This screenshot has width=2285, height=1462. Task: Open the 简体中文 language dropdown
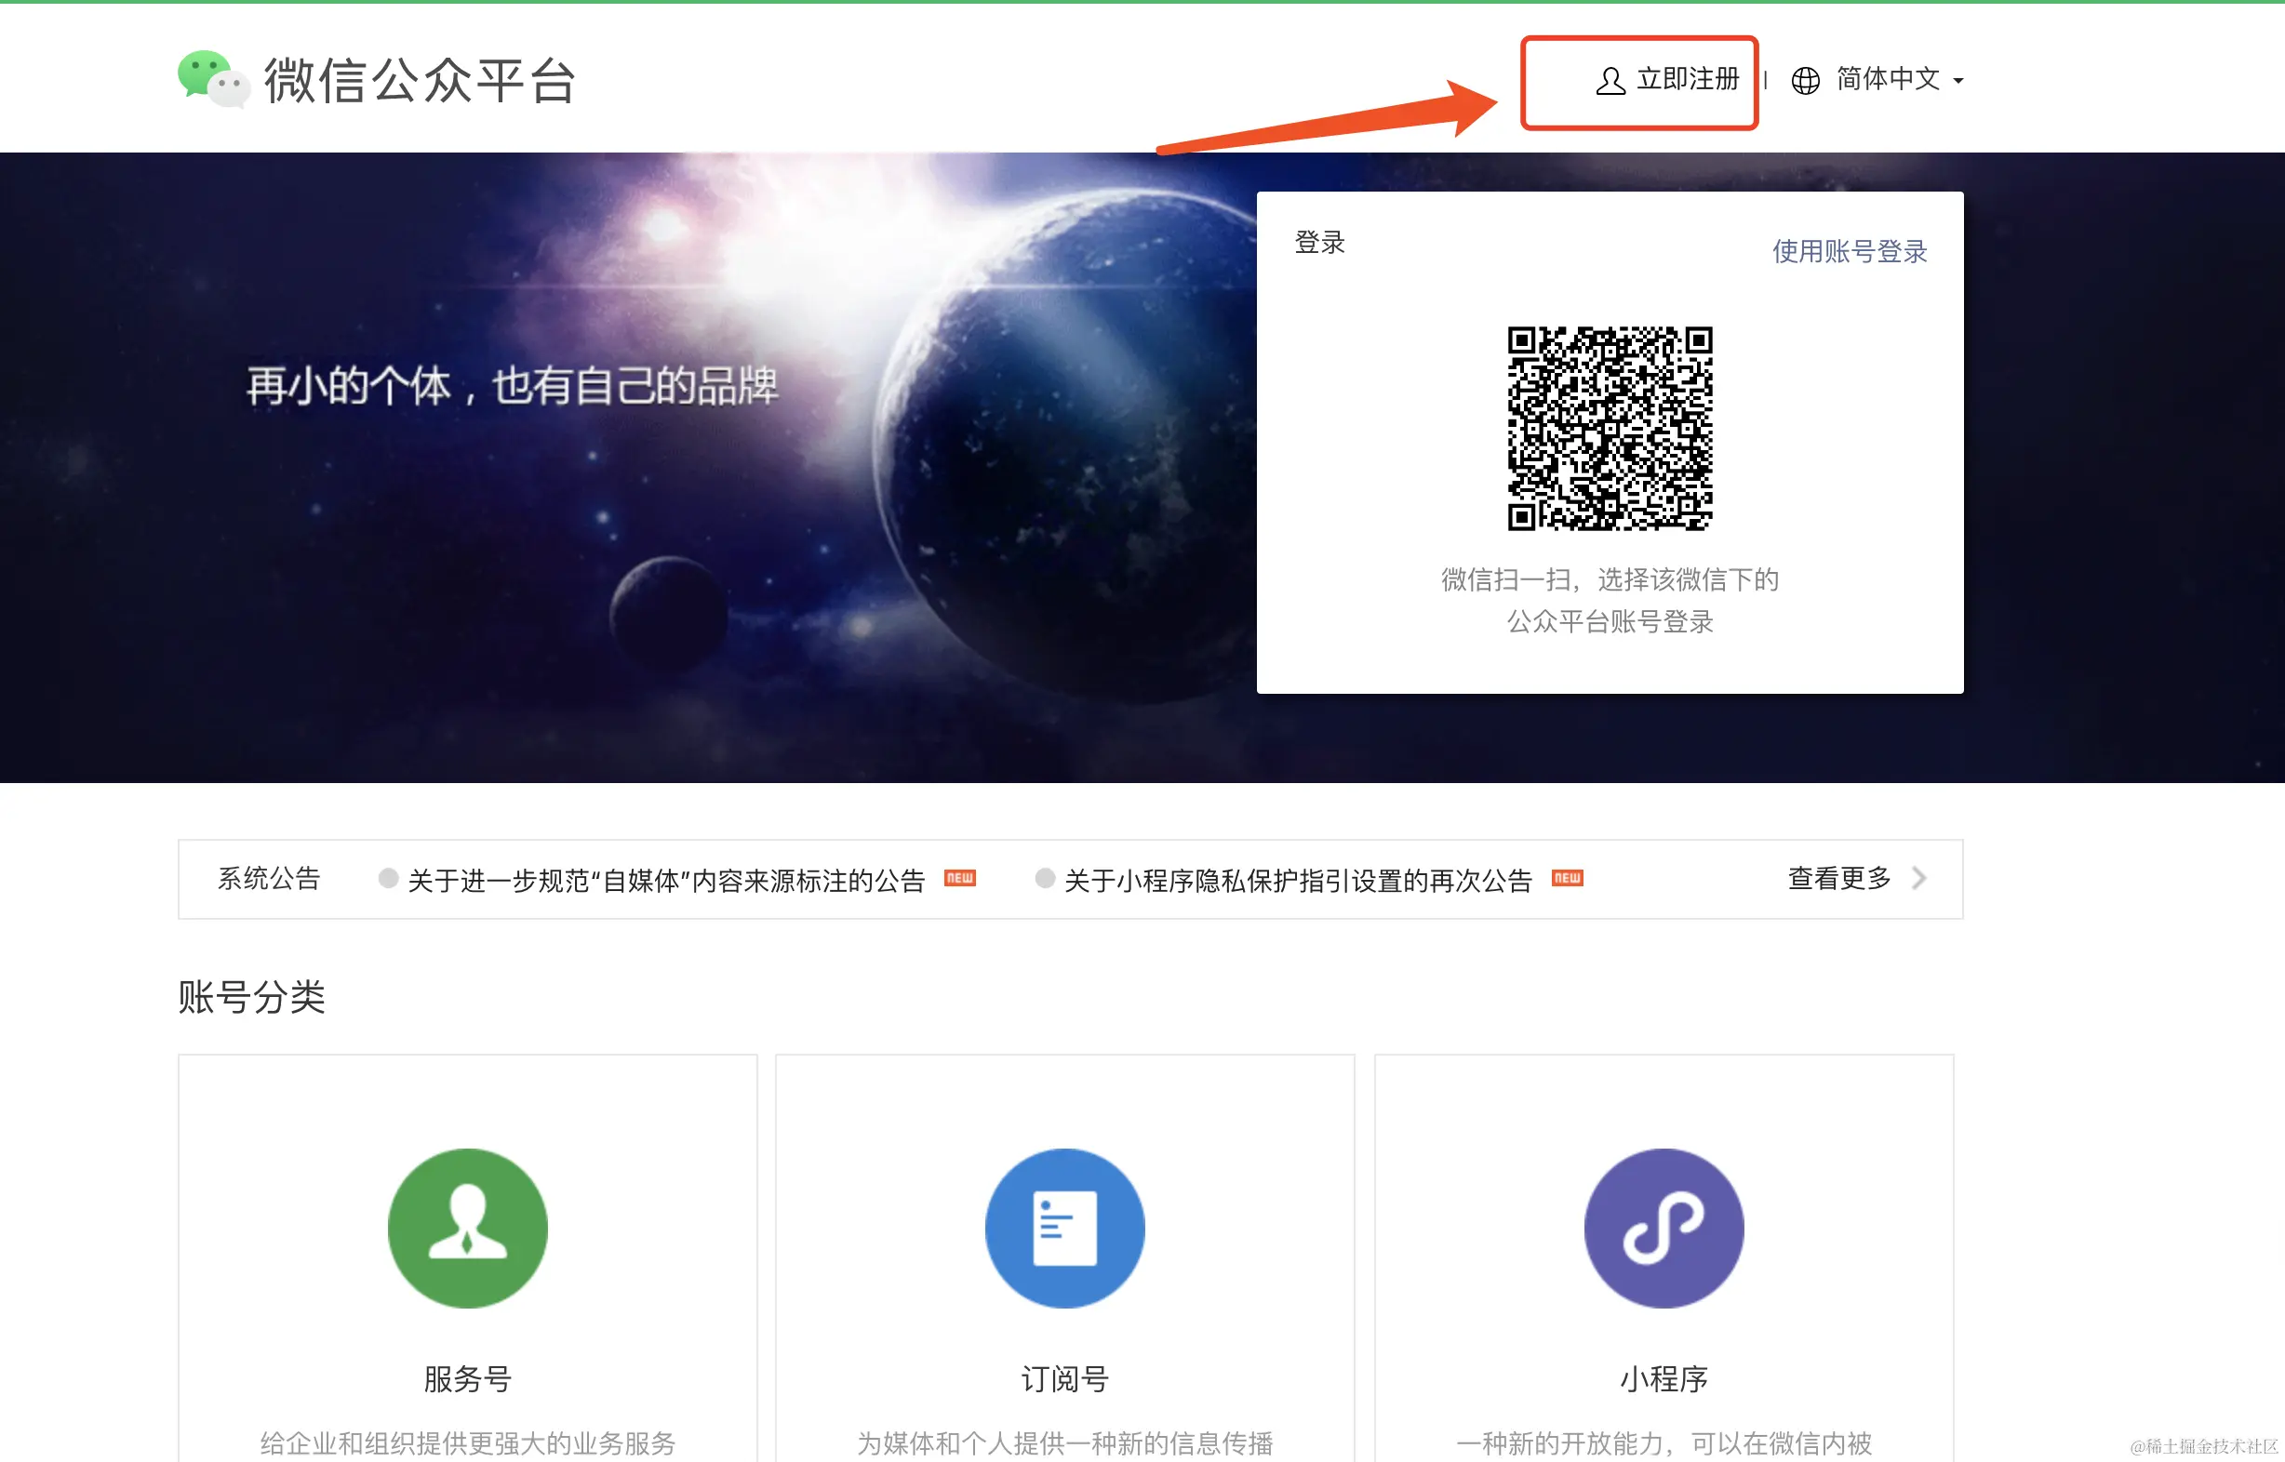(x=1887, y=80)
